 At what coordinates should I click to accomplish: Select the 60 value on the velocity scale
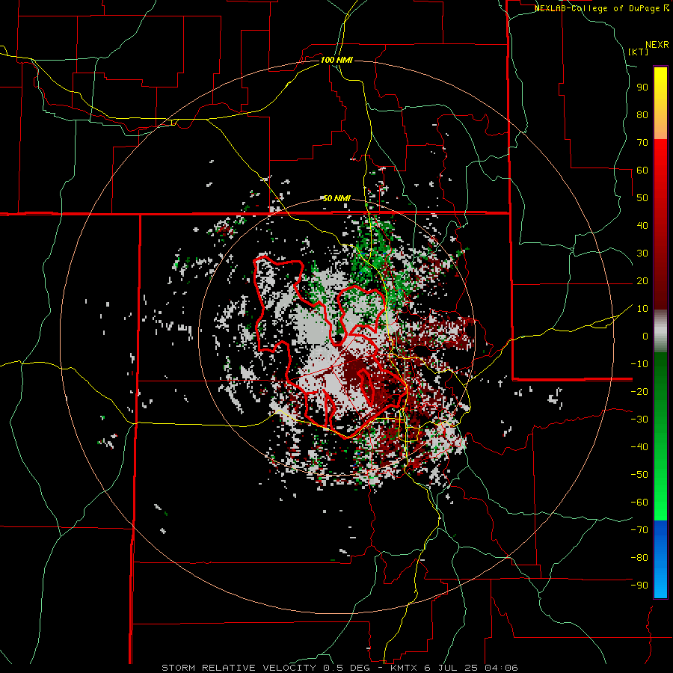tap(642, 170)
